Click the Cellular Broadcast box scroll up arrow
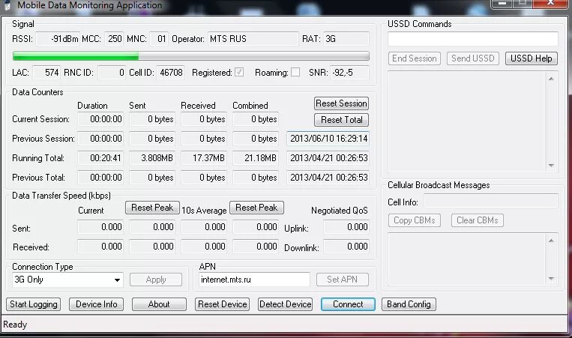 [551, 241]
